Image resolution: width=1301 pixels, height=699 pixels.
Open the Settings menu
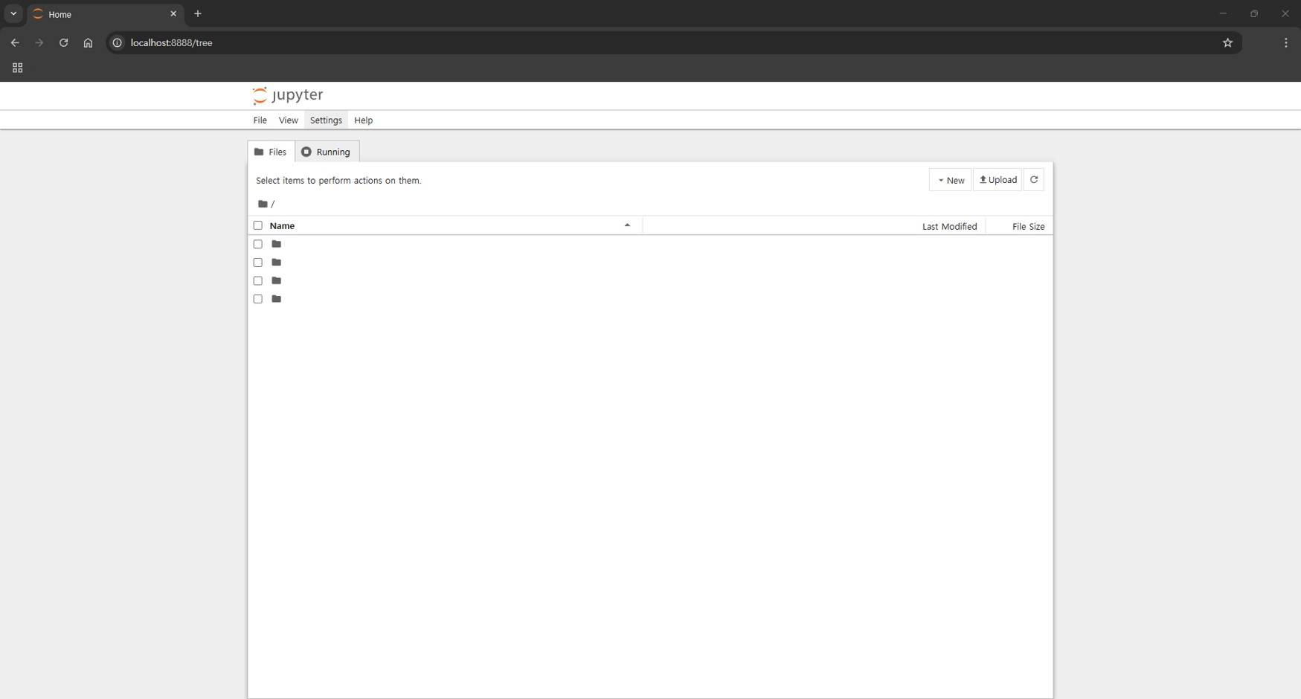pyautogui.click(x=326, y=120)
